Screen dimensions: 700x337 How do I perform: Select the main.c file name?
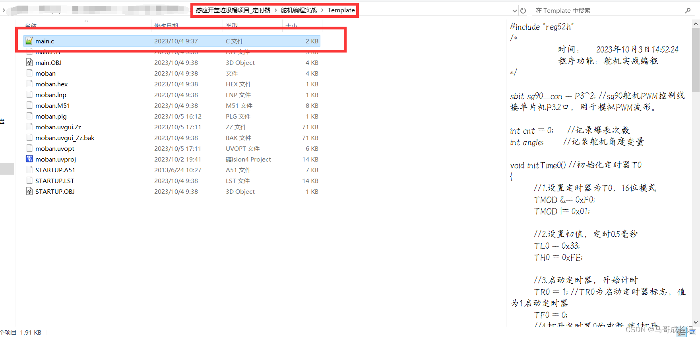click(x=45, y=41)
